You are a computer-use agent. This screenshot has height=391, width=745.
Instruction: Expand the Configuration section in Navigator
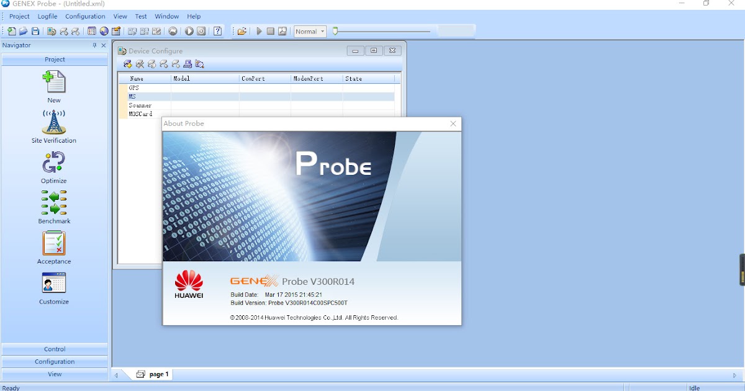[55, 362]
